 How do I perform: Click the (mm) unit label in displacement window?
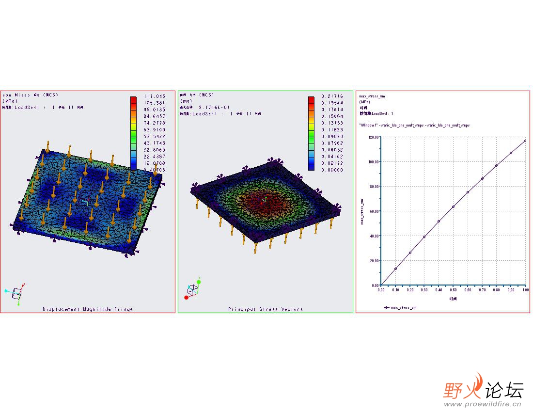point(186,101)
